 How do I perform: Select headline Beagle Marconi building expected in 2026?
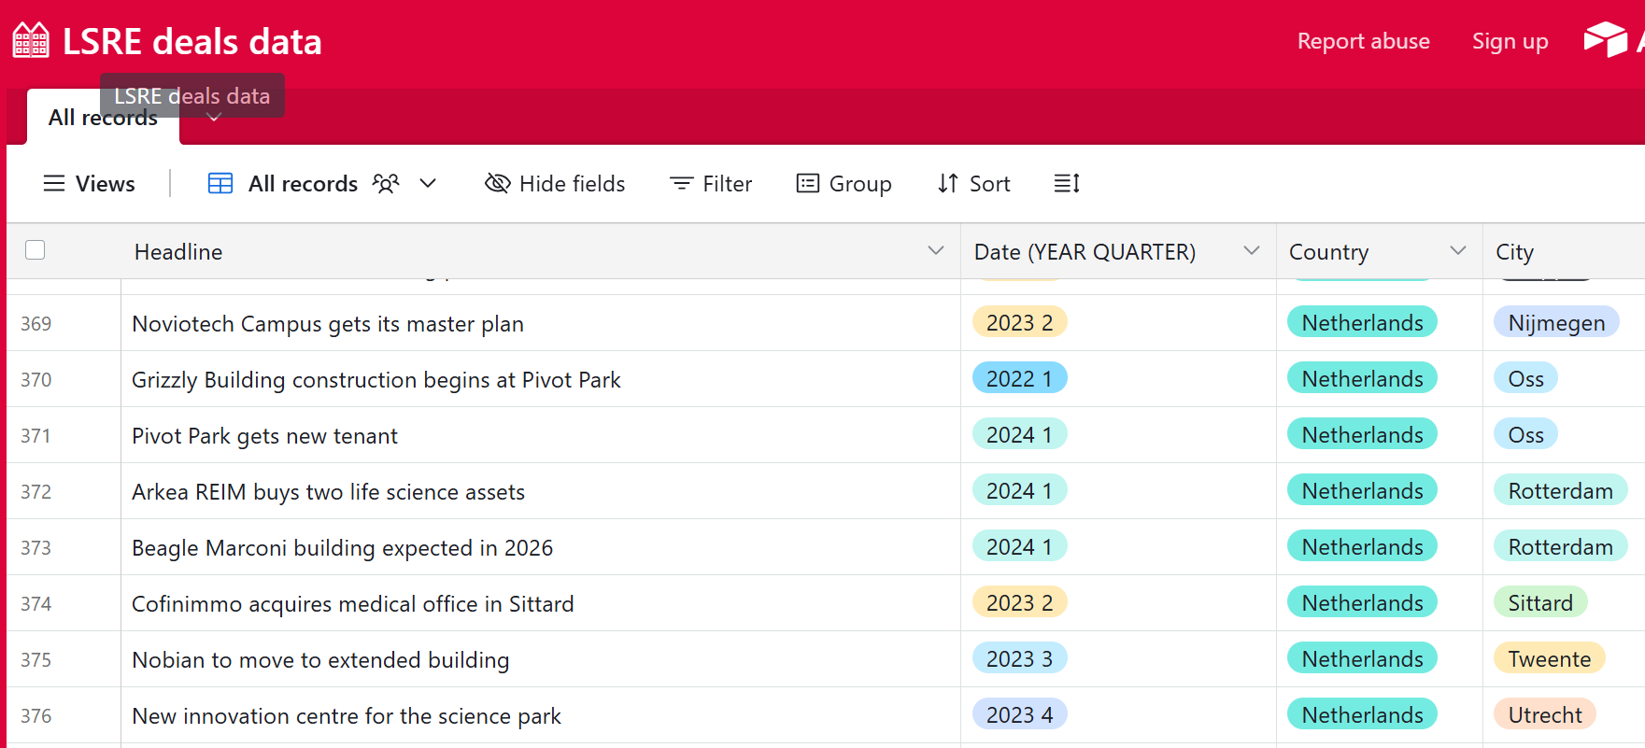pos(342,548)
